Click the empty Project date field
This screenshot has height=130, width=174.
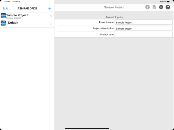tap(143, 35)
